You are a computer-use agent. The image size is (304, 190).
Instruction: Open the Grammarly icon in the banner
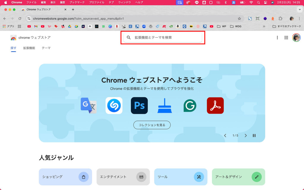pyautogui.click(x=190, y=105)
